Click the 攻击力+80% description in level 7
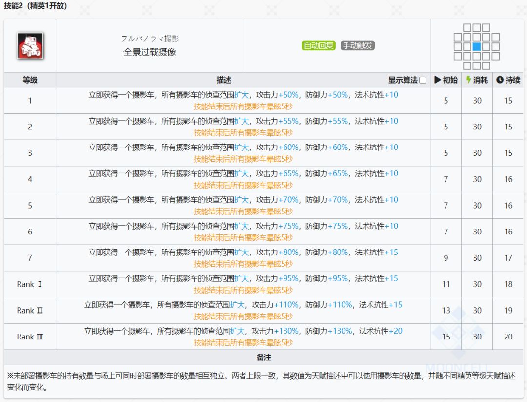This screenshot has width=527, height=402. pos(277,253)
